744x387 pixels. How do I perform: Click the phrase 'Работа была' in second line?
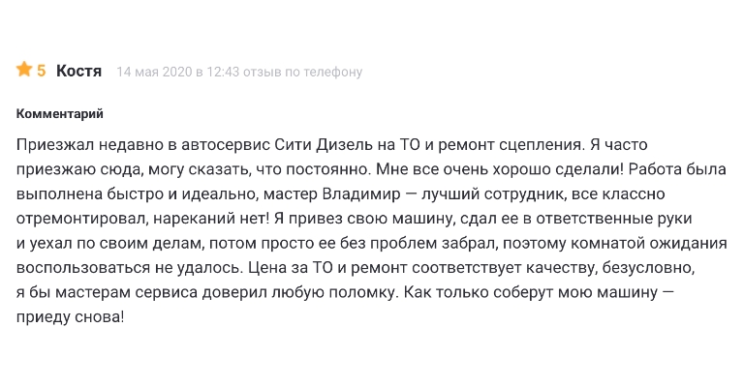click(x=679, y=169)
